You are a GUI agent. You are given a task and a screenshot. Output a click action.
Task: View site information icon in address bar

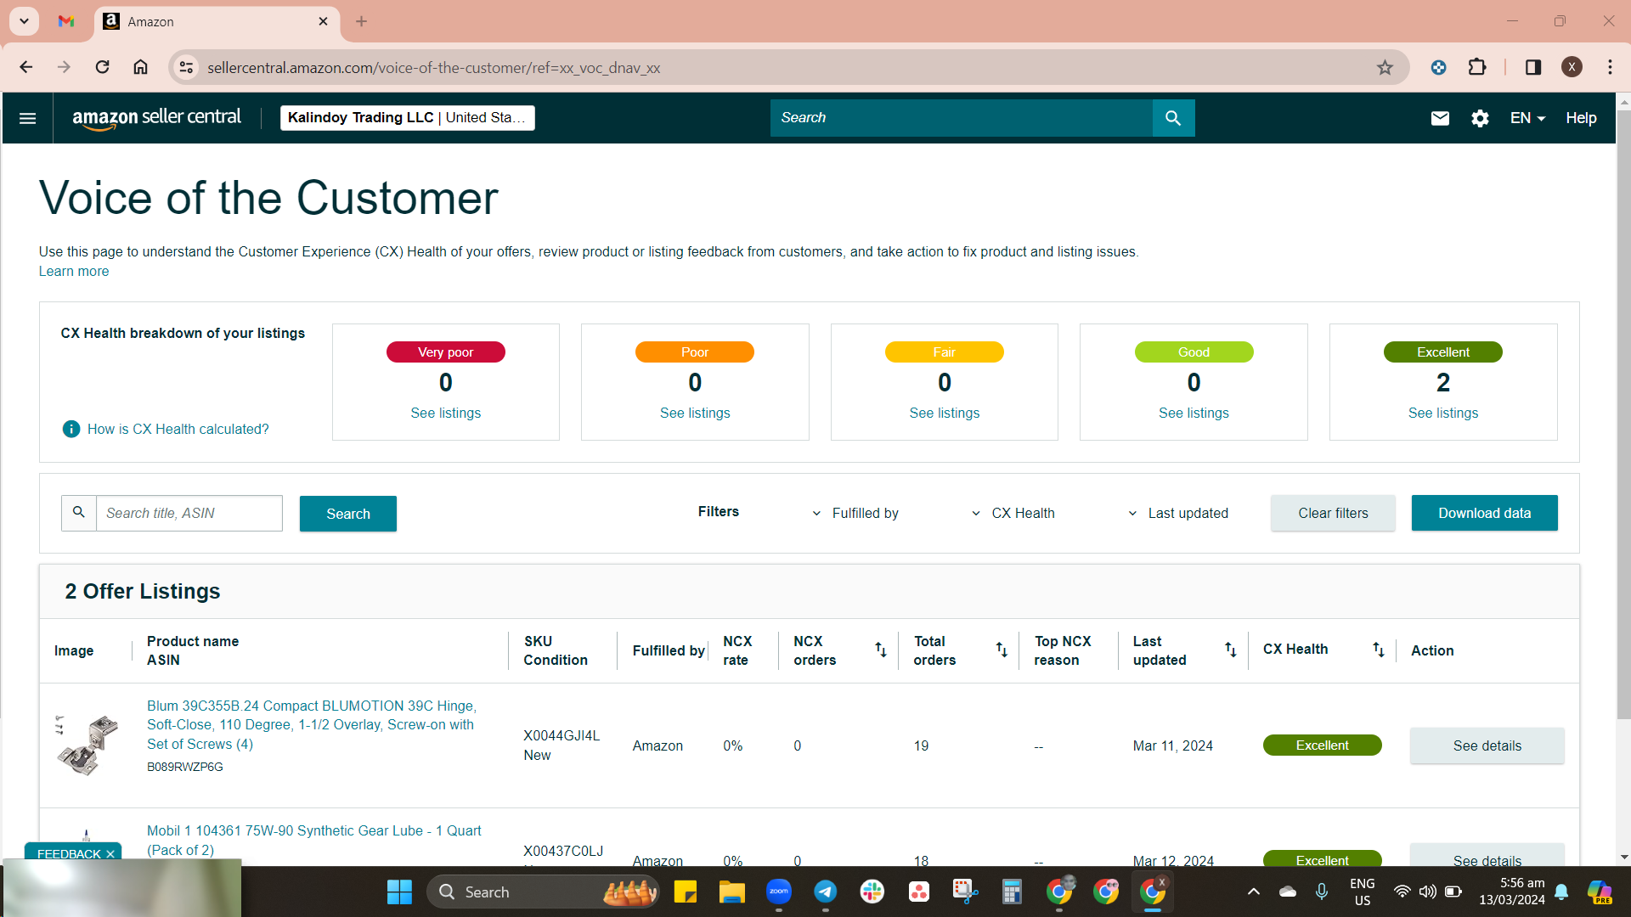point(186,67)
